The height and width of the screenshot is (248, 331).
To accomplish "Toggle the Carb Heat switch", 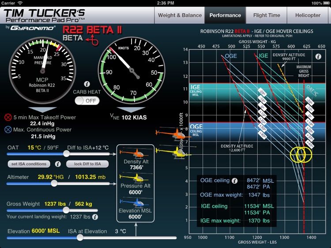I will pyautogui.click(x=87, y=101).
